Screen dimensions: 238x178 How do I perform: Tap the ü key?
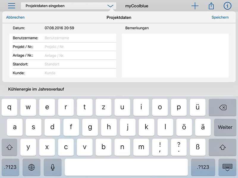198,107
